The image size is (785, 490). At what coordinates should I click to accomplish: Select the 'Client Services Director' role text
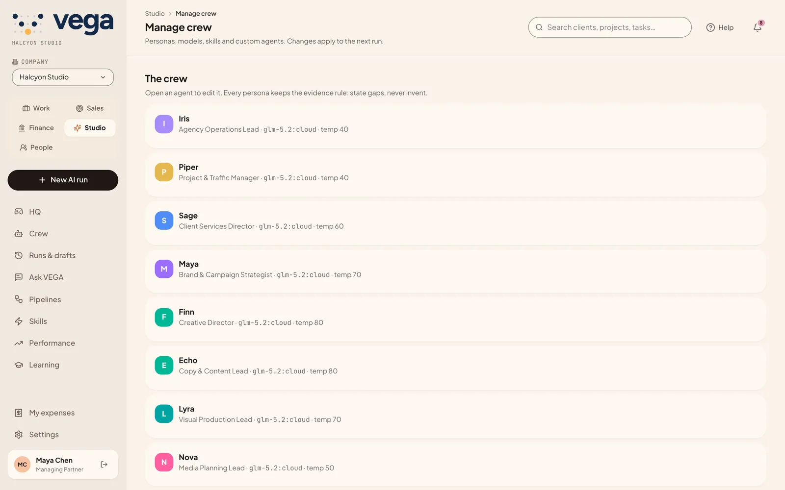pyautogui.click(x=217, y=226)
